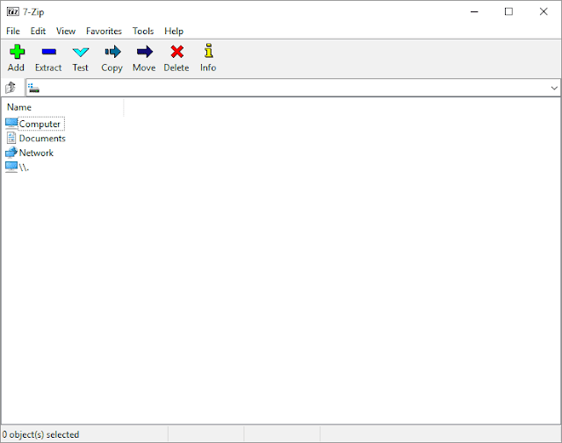The width and height of the screenshot is (562, 443).
Task: Click the drive icon in address bar
Action: pyautogui.click(x=33, y=88)
